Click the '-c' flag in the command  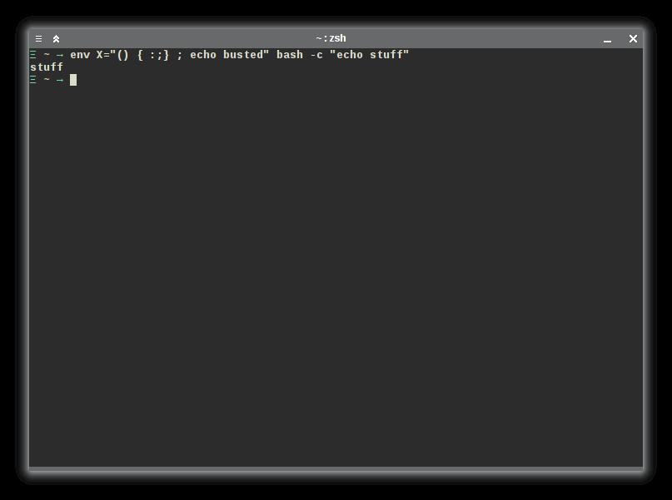pyautogui.click(x=316, y=55)
